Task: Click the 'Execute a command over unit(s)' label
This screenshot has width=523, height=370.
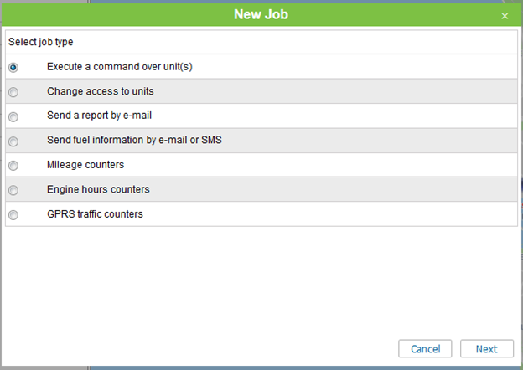Action: click(x=120, y=67)
